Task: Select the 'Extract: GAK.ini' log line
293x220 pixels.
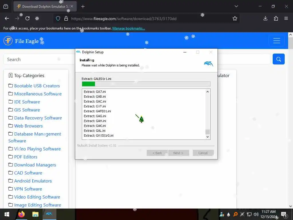Action: tap(95, 126)
